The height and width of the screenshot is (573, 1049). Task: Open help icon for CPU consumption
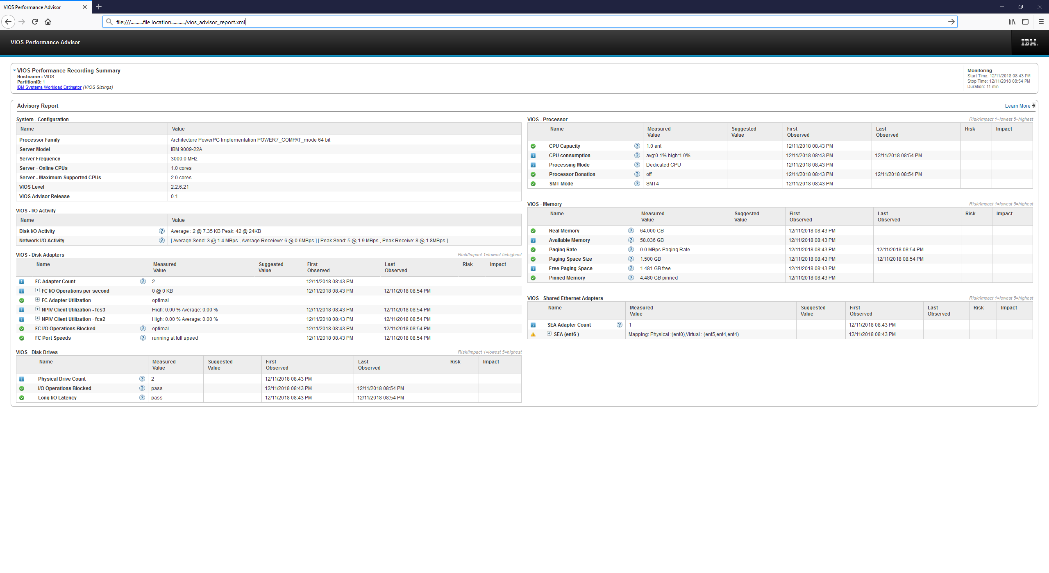(x=637, y=155)
